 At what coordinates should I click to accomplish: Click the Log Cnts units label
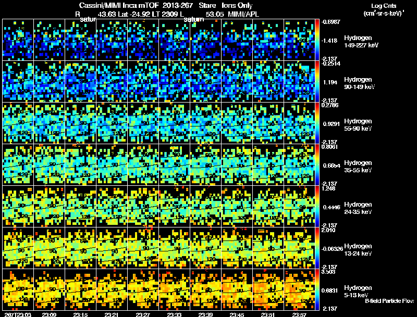click(x=384, y=6)
